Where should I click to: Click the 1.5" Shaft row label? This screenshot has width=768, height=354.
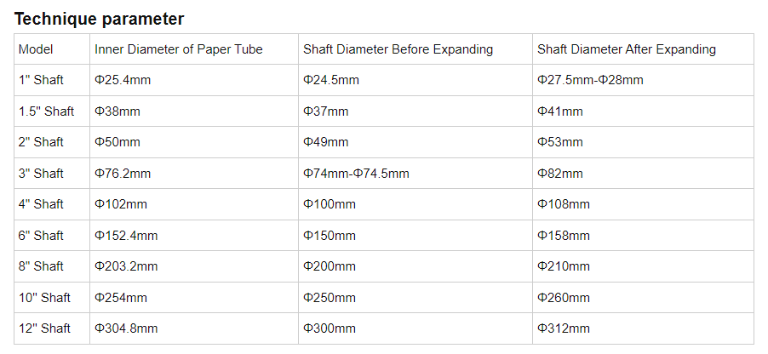point(46,111)
